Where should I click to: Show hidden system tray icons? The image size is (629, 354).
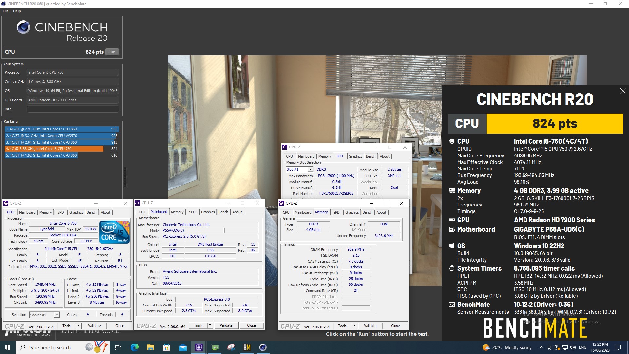541,347
